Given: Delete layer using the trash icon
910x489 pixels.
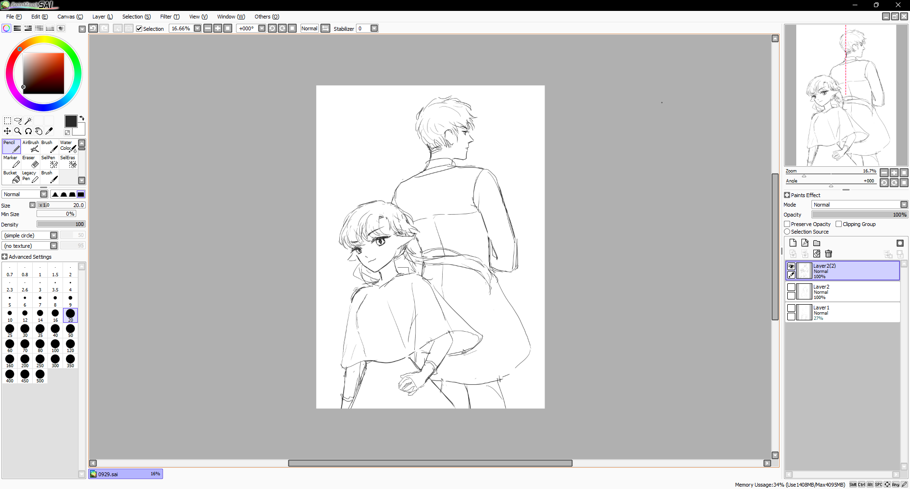Looking at the screenshot, I should 828,254.
